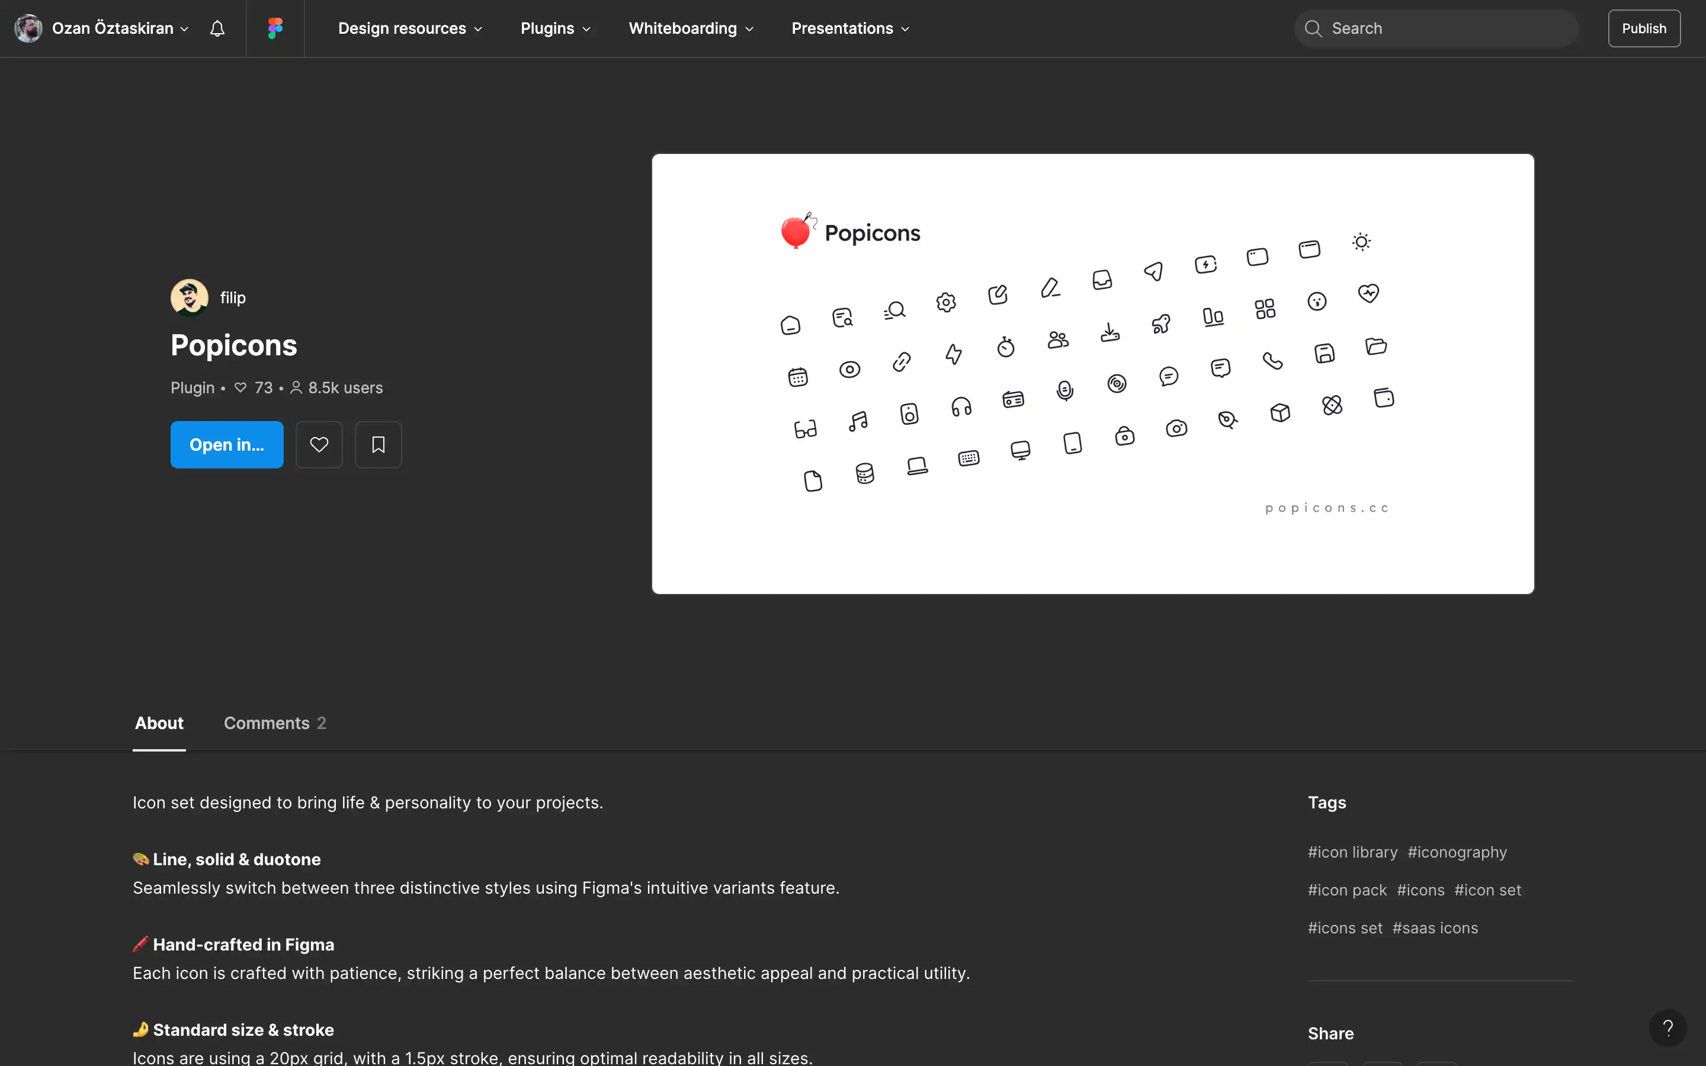Expand the Design resources menu
This screenshot has width=1706, height=1066.
coord(411,28)
